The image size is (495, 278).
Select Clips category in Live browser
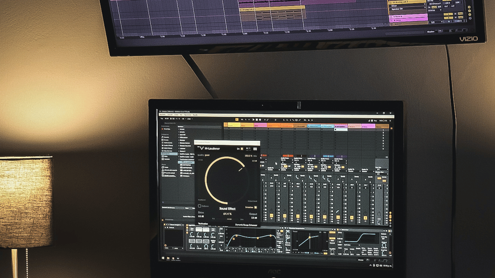tap(166, 156)
